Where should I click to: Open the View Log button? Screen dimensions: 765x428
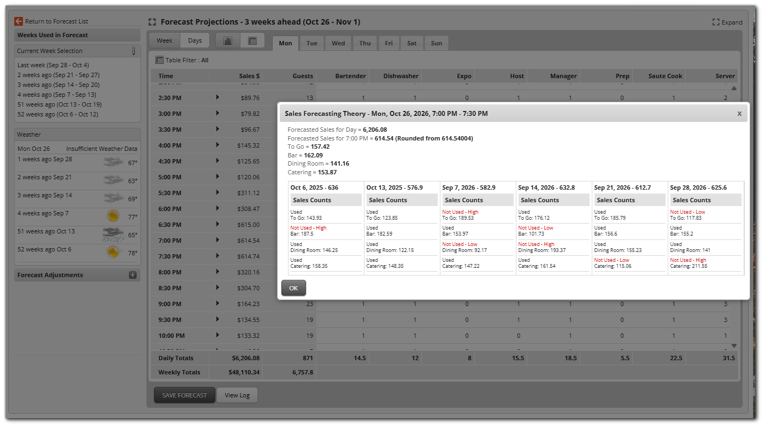[237, 395]
